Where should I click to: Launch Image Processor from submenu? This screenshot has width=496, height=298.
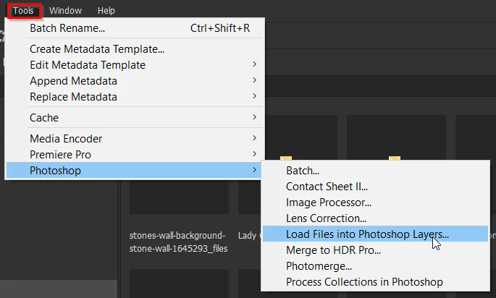tap(376, 203)
